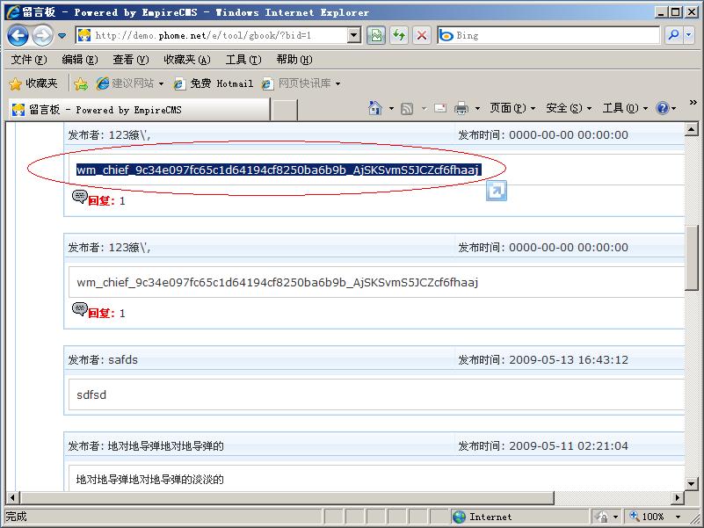Go back with the browser Back arrow
The image size is (704, 528).
pyautogui.click(x=18, y=35)
